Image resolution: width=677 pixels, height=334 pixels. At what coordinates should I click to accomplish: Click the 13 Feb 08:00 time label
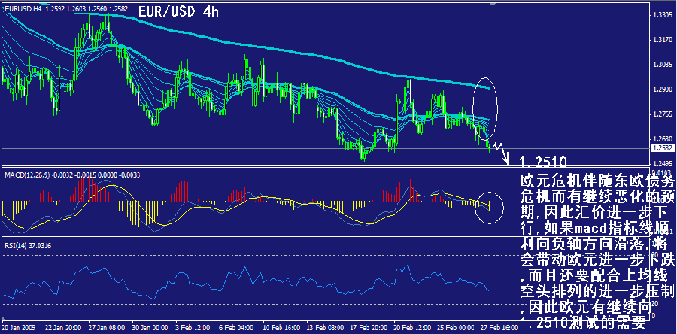[x=325, y=327]
